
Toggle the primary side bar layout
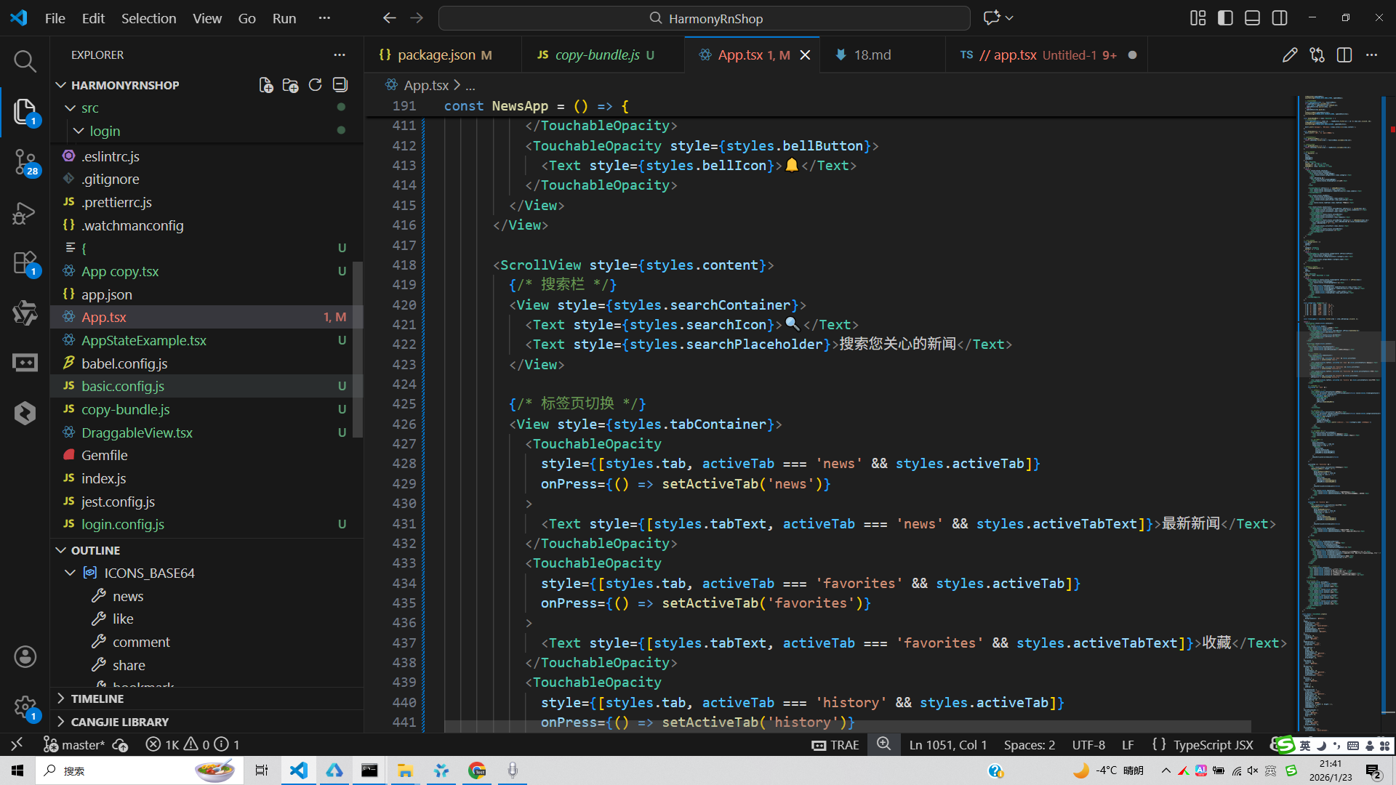point(1225,18)
